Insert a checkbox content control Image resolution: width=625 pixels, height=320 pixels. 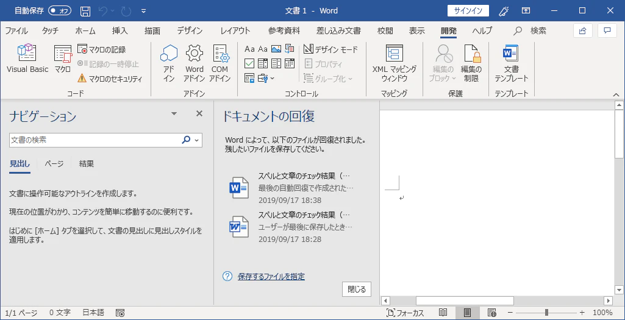(249, 63)
